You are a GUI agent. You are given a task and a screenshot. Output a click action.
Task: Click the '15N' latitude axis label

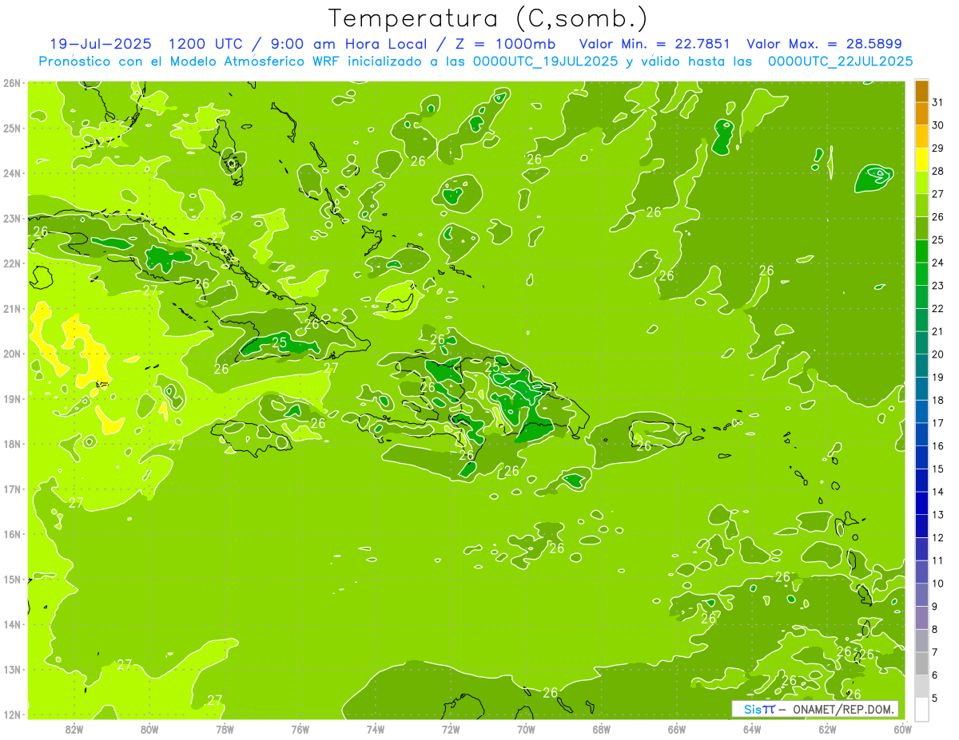(x=11, y=579)
